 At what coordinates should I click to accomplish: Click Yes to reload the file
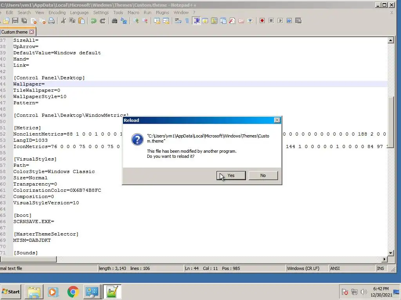tap(231, 175)
